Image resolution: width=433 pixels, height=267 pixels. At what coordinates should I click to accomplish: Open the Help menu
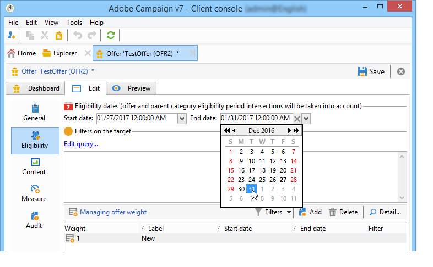coord(96,23)
